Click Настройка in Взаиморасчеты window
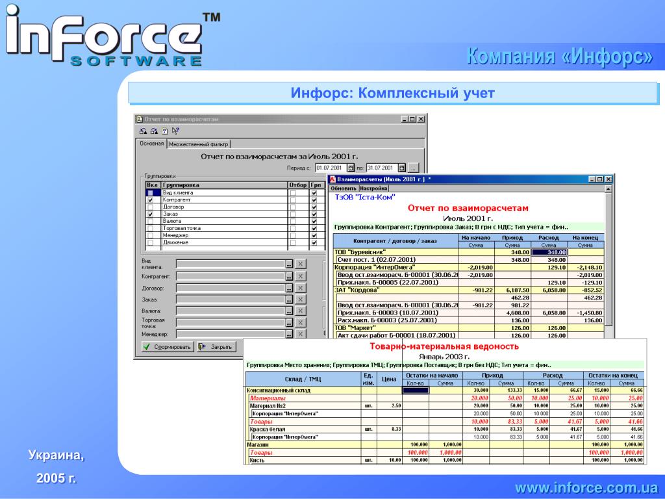Viewport: 665px width, 499px height. (373, 188)
